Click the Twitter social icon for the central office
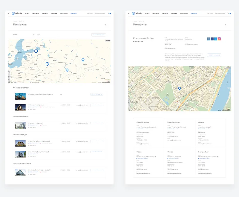 [215, 39]
